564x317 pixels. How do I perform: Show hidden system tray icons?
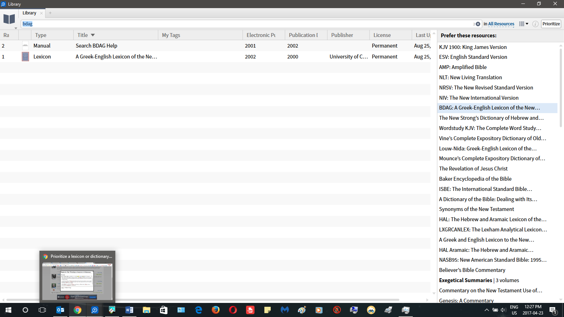(487, 310)
